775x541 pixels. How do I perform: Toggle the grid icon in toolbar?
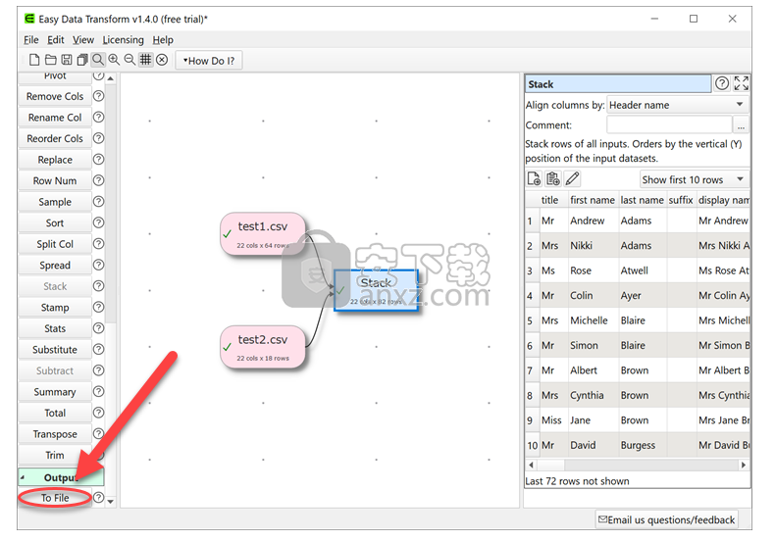coord(145,60)
